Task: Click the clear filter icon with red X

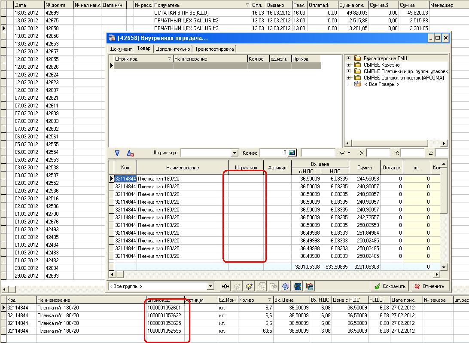Action: pos(130,153)
